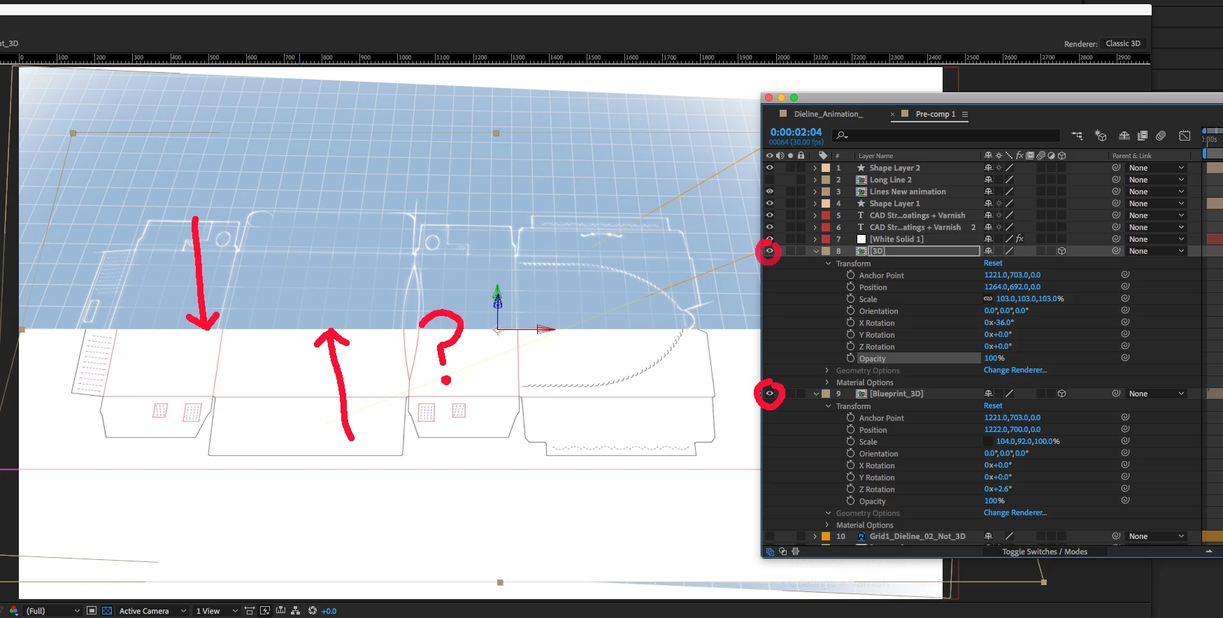The image size is (1223, 618).
Task: Hide the Shape Layer 2 layer
Action: [x=769, y=168]
